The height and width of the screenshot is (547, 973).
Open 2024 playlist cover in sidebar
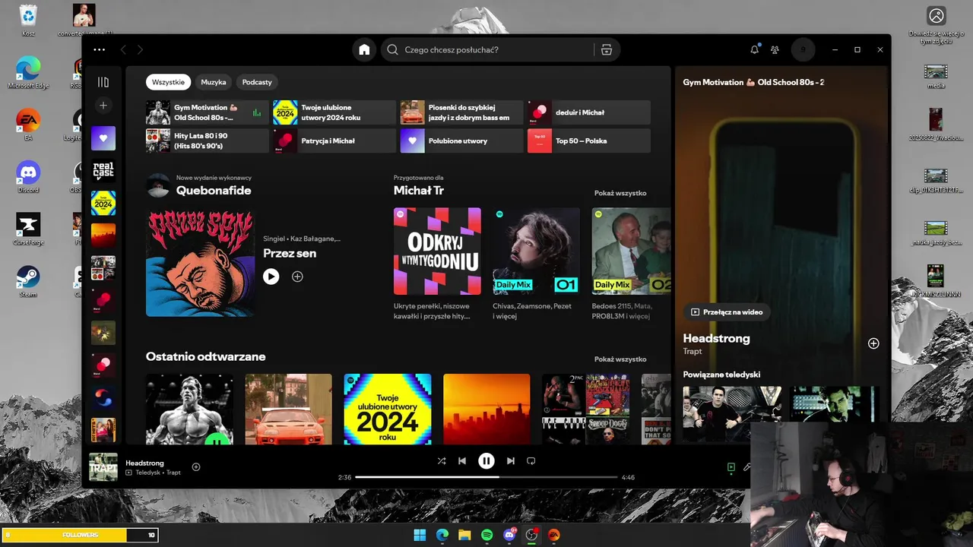[103, 203]
